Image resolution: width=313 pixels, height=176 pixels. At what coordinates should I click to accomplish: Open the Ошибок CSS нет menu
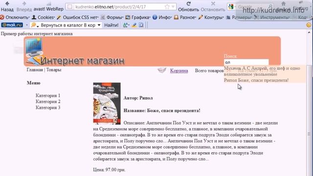(x=78, y=18)
